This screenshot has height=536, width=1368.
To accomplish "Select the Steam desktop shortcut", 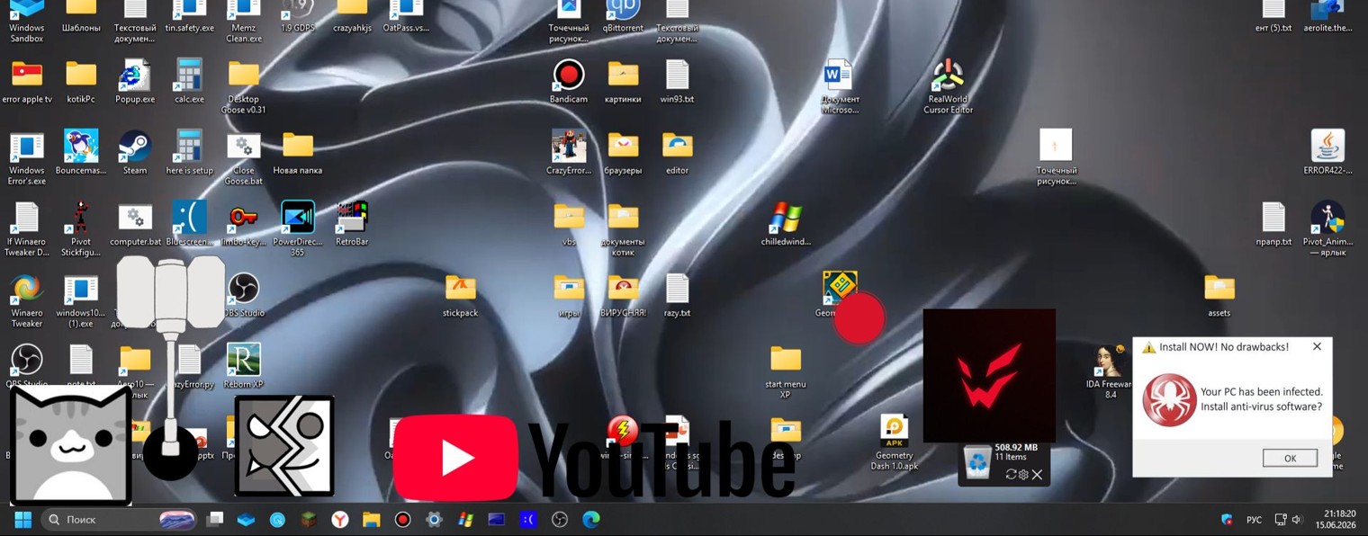I will 135,152.
